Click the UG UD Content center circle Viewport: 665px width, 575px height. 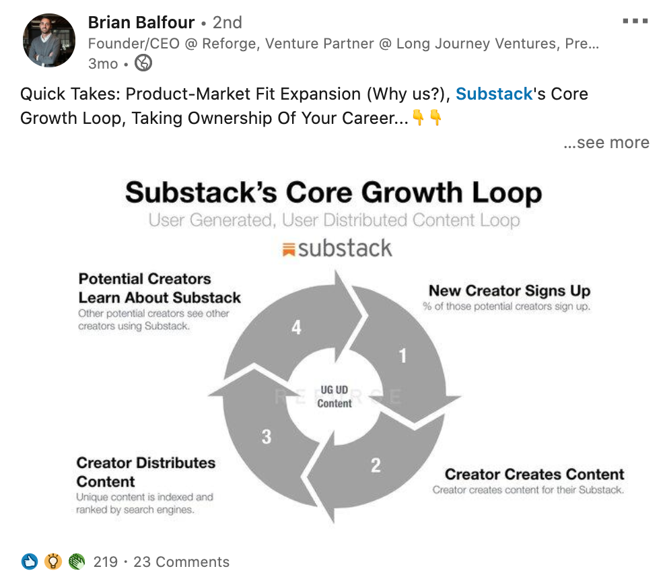335,397
